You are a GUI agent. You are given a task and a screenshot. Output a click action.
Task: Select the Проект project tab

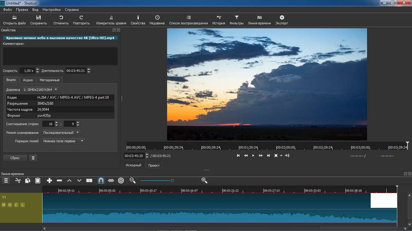coord(154,165)
